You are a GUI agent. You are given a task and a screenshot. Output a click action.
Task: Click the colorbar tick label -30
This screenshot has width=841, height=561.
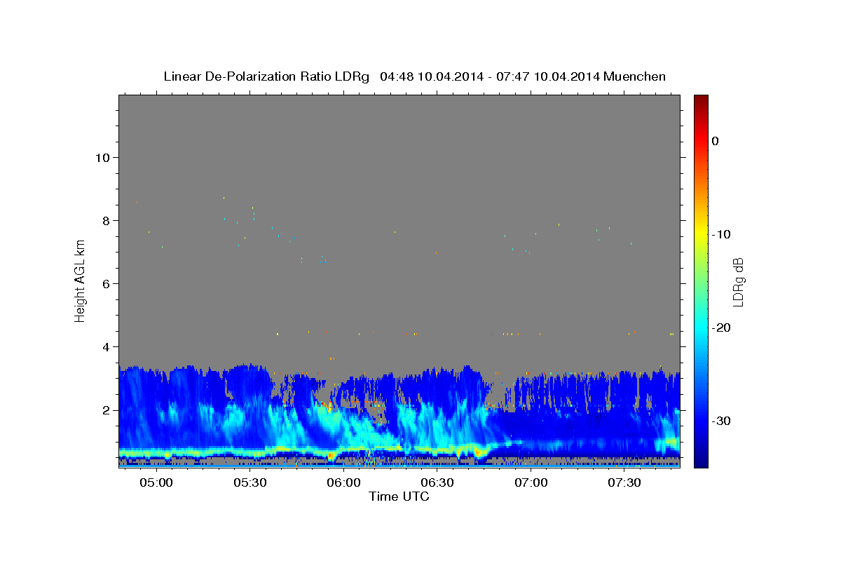pyautogui.click(x=720, y=421)
